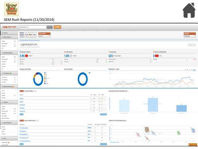Click info icon next to Domain Overview subtitle
This screenshot has height=149, width=198.
(x=39, y=47)
